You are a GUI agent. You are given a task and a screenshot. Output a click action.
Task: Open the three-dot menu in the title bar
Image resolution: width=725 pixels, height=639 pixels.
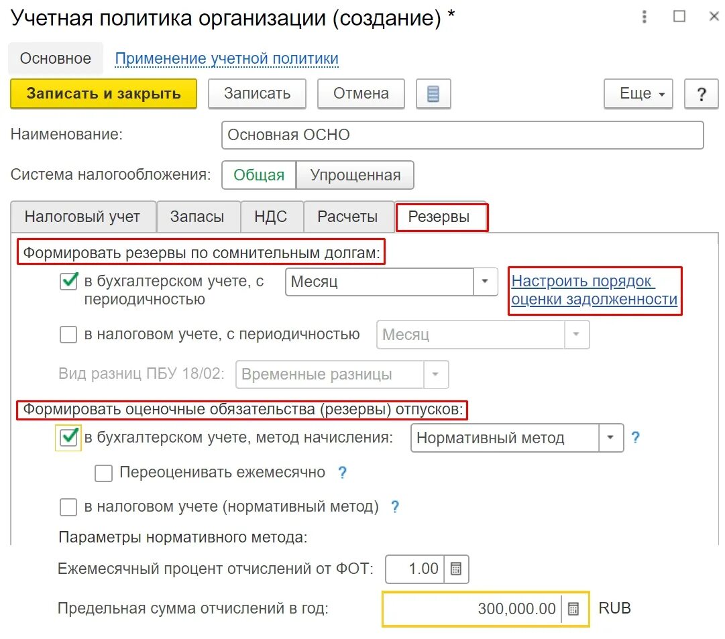645,17
